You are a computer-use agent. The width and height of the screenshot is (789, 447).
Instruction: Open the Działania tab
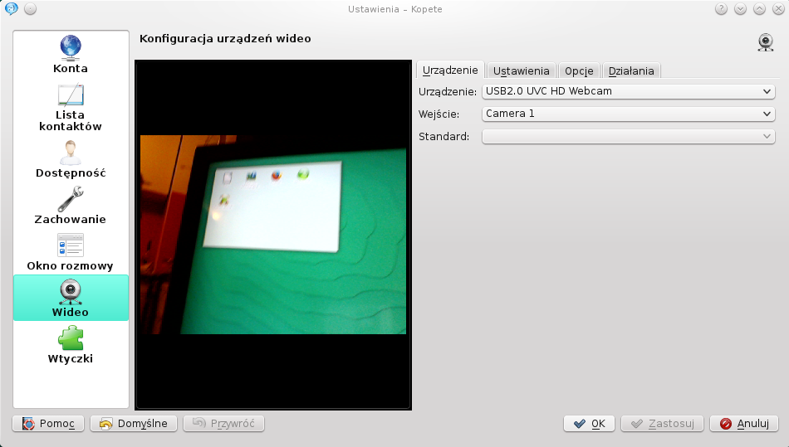(630, 71)
